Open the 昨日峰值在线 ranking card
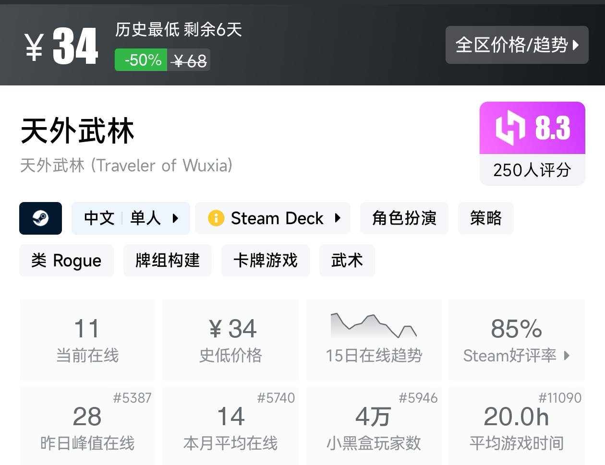605x465 pixels. 87,426
